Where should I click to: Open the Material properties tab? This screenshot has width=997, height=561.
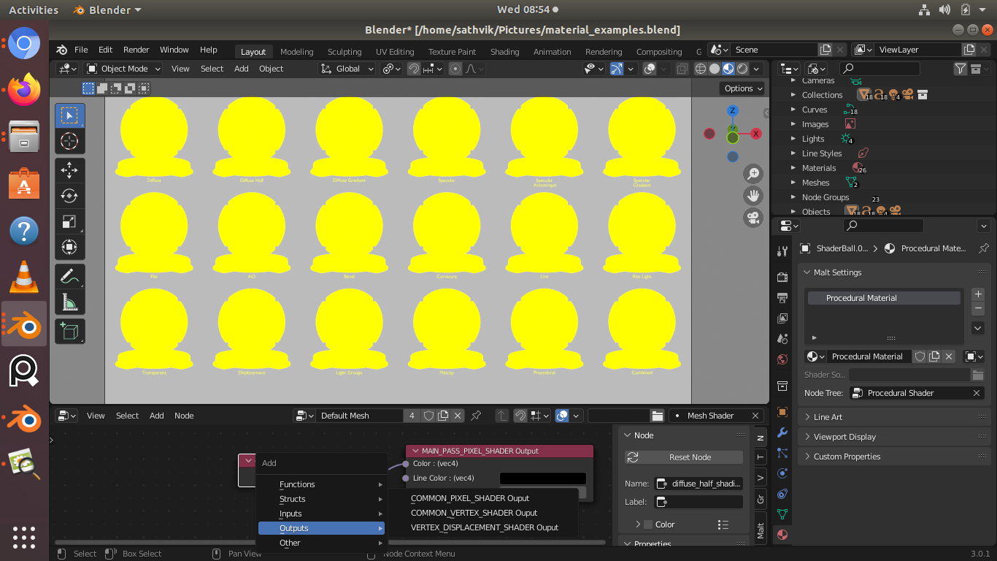coord(782,535)
